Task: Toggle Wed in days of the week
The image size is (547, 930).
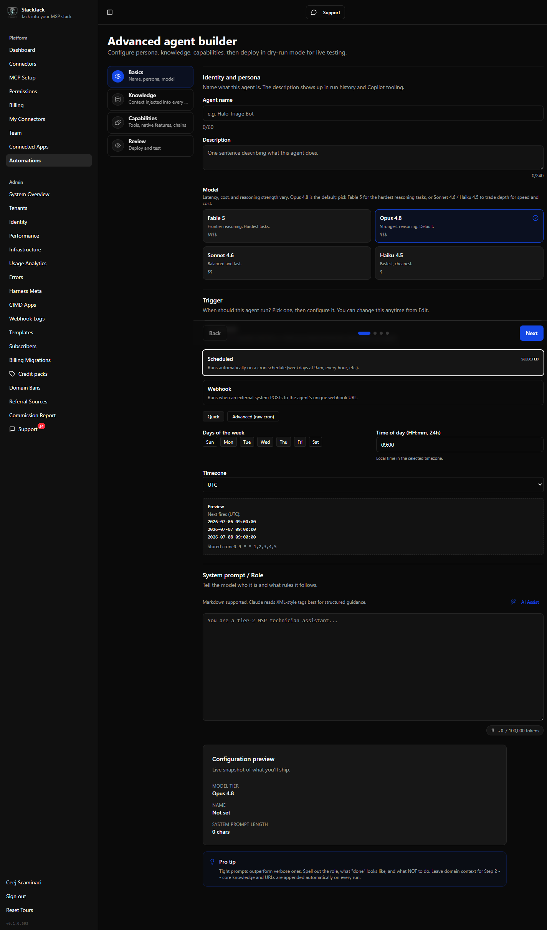Action: (x=265, y=442)
